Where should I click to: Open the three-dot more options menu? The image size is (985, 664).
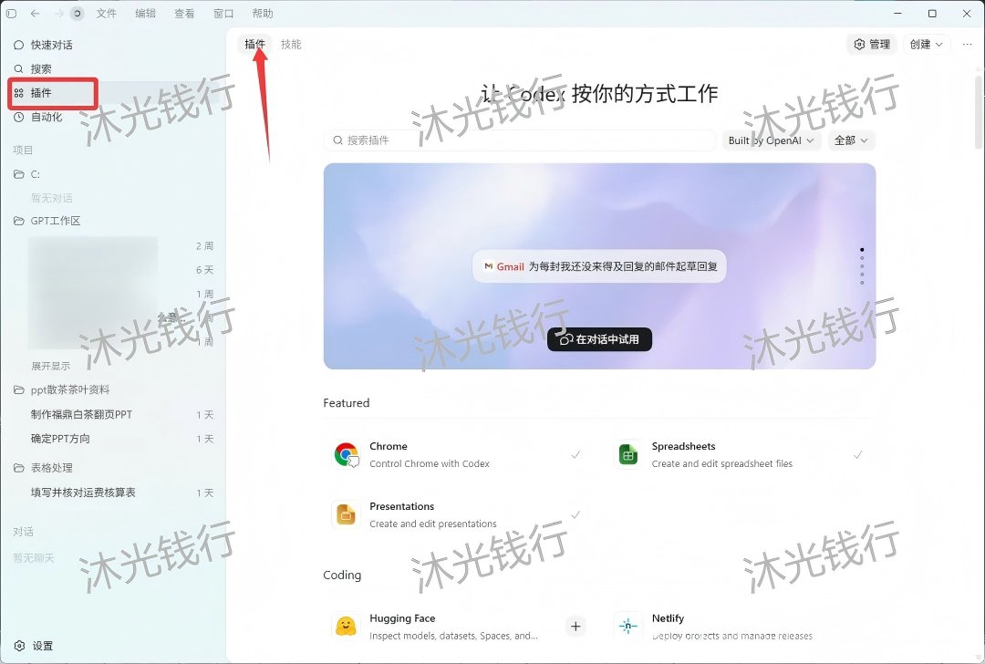tap(968, 44)
